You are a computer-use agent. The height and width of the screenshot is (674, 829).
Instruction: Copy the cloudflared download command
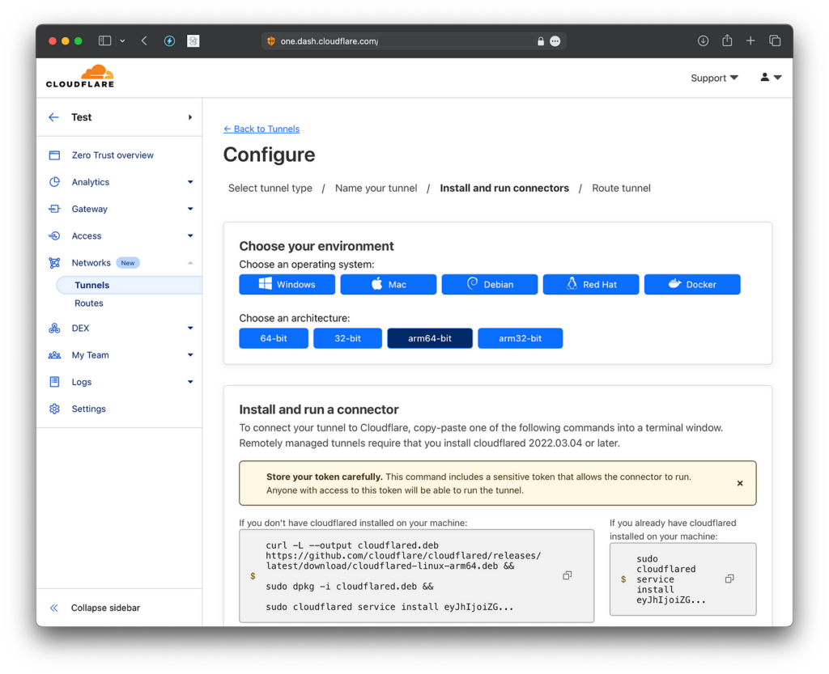pyautogui.click(x=567, y=574)
